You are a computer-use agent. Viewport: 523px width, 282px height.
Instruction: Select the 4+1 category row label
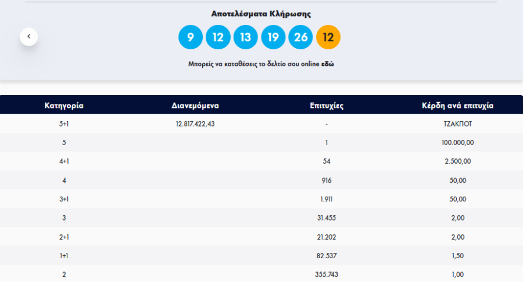click(64, 161)
